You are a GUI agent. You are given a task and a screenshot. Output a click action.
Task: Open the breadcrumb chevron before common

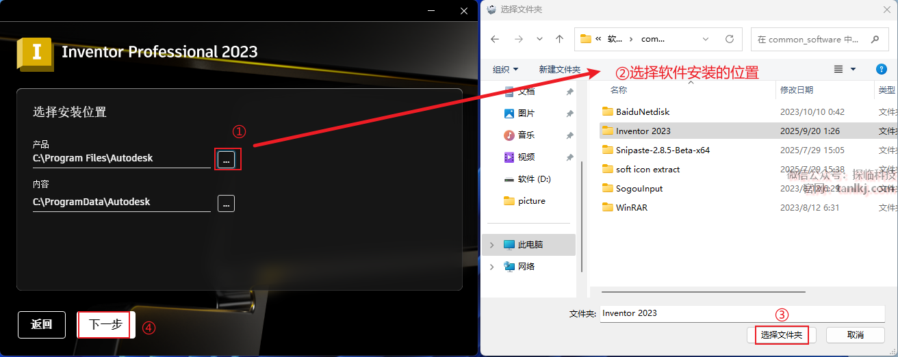point(631,39)
